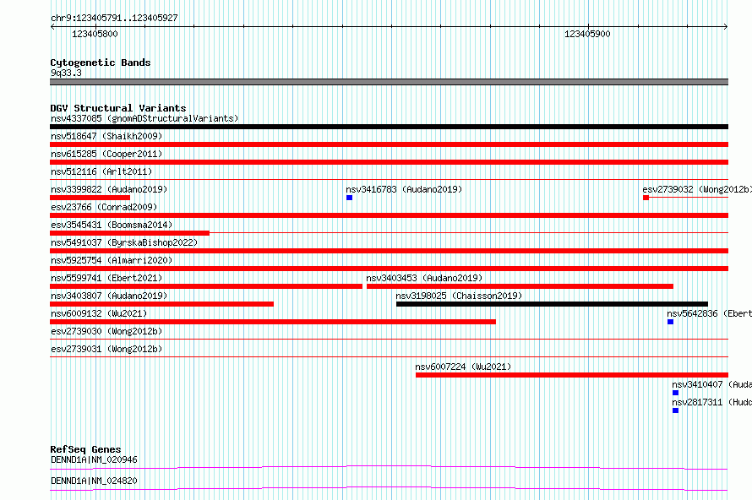
Task: Click the red bar under nsv6009132
Action: pos(273,322)
